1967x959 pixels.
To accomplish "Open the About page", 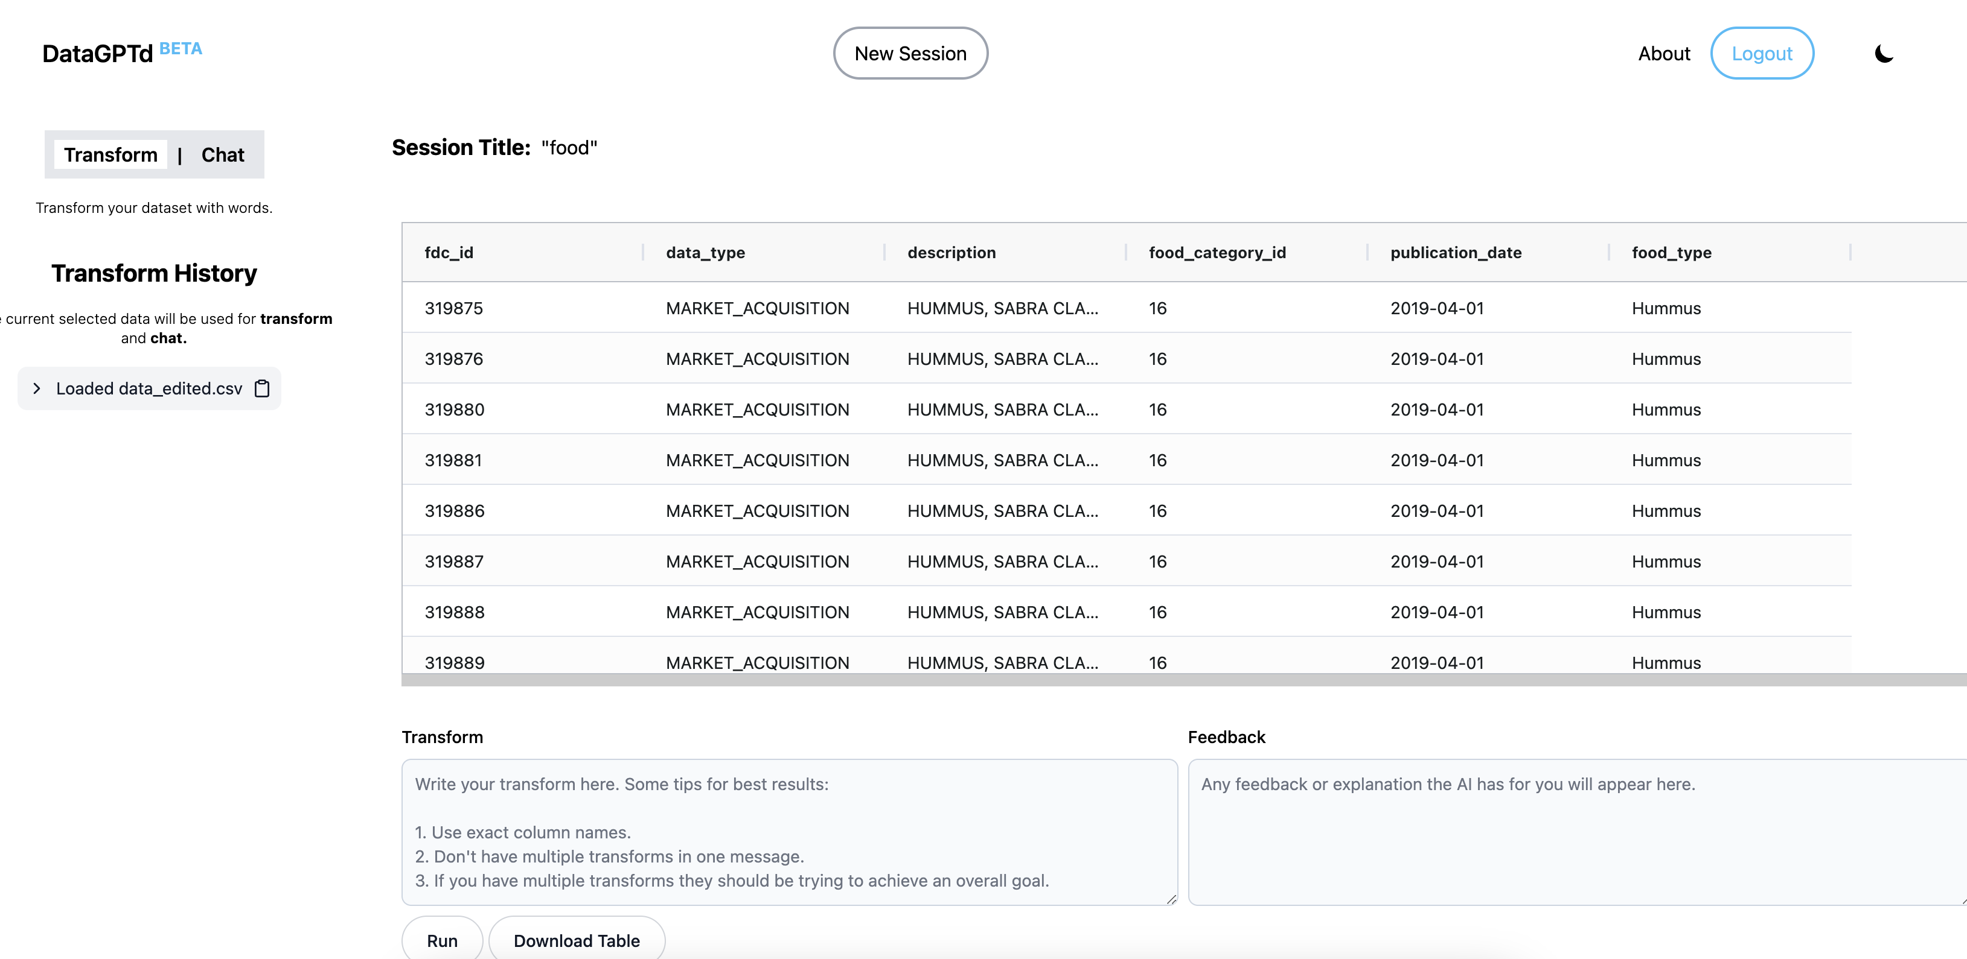I will (x=1663, y=54).
